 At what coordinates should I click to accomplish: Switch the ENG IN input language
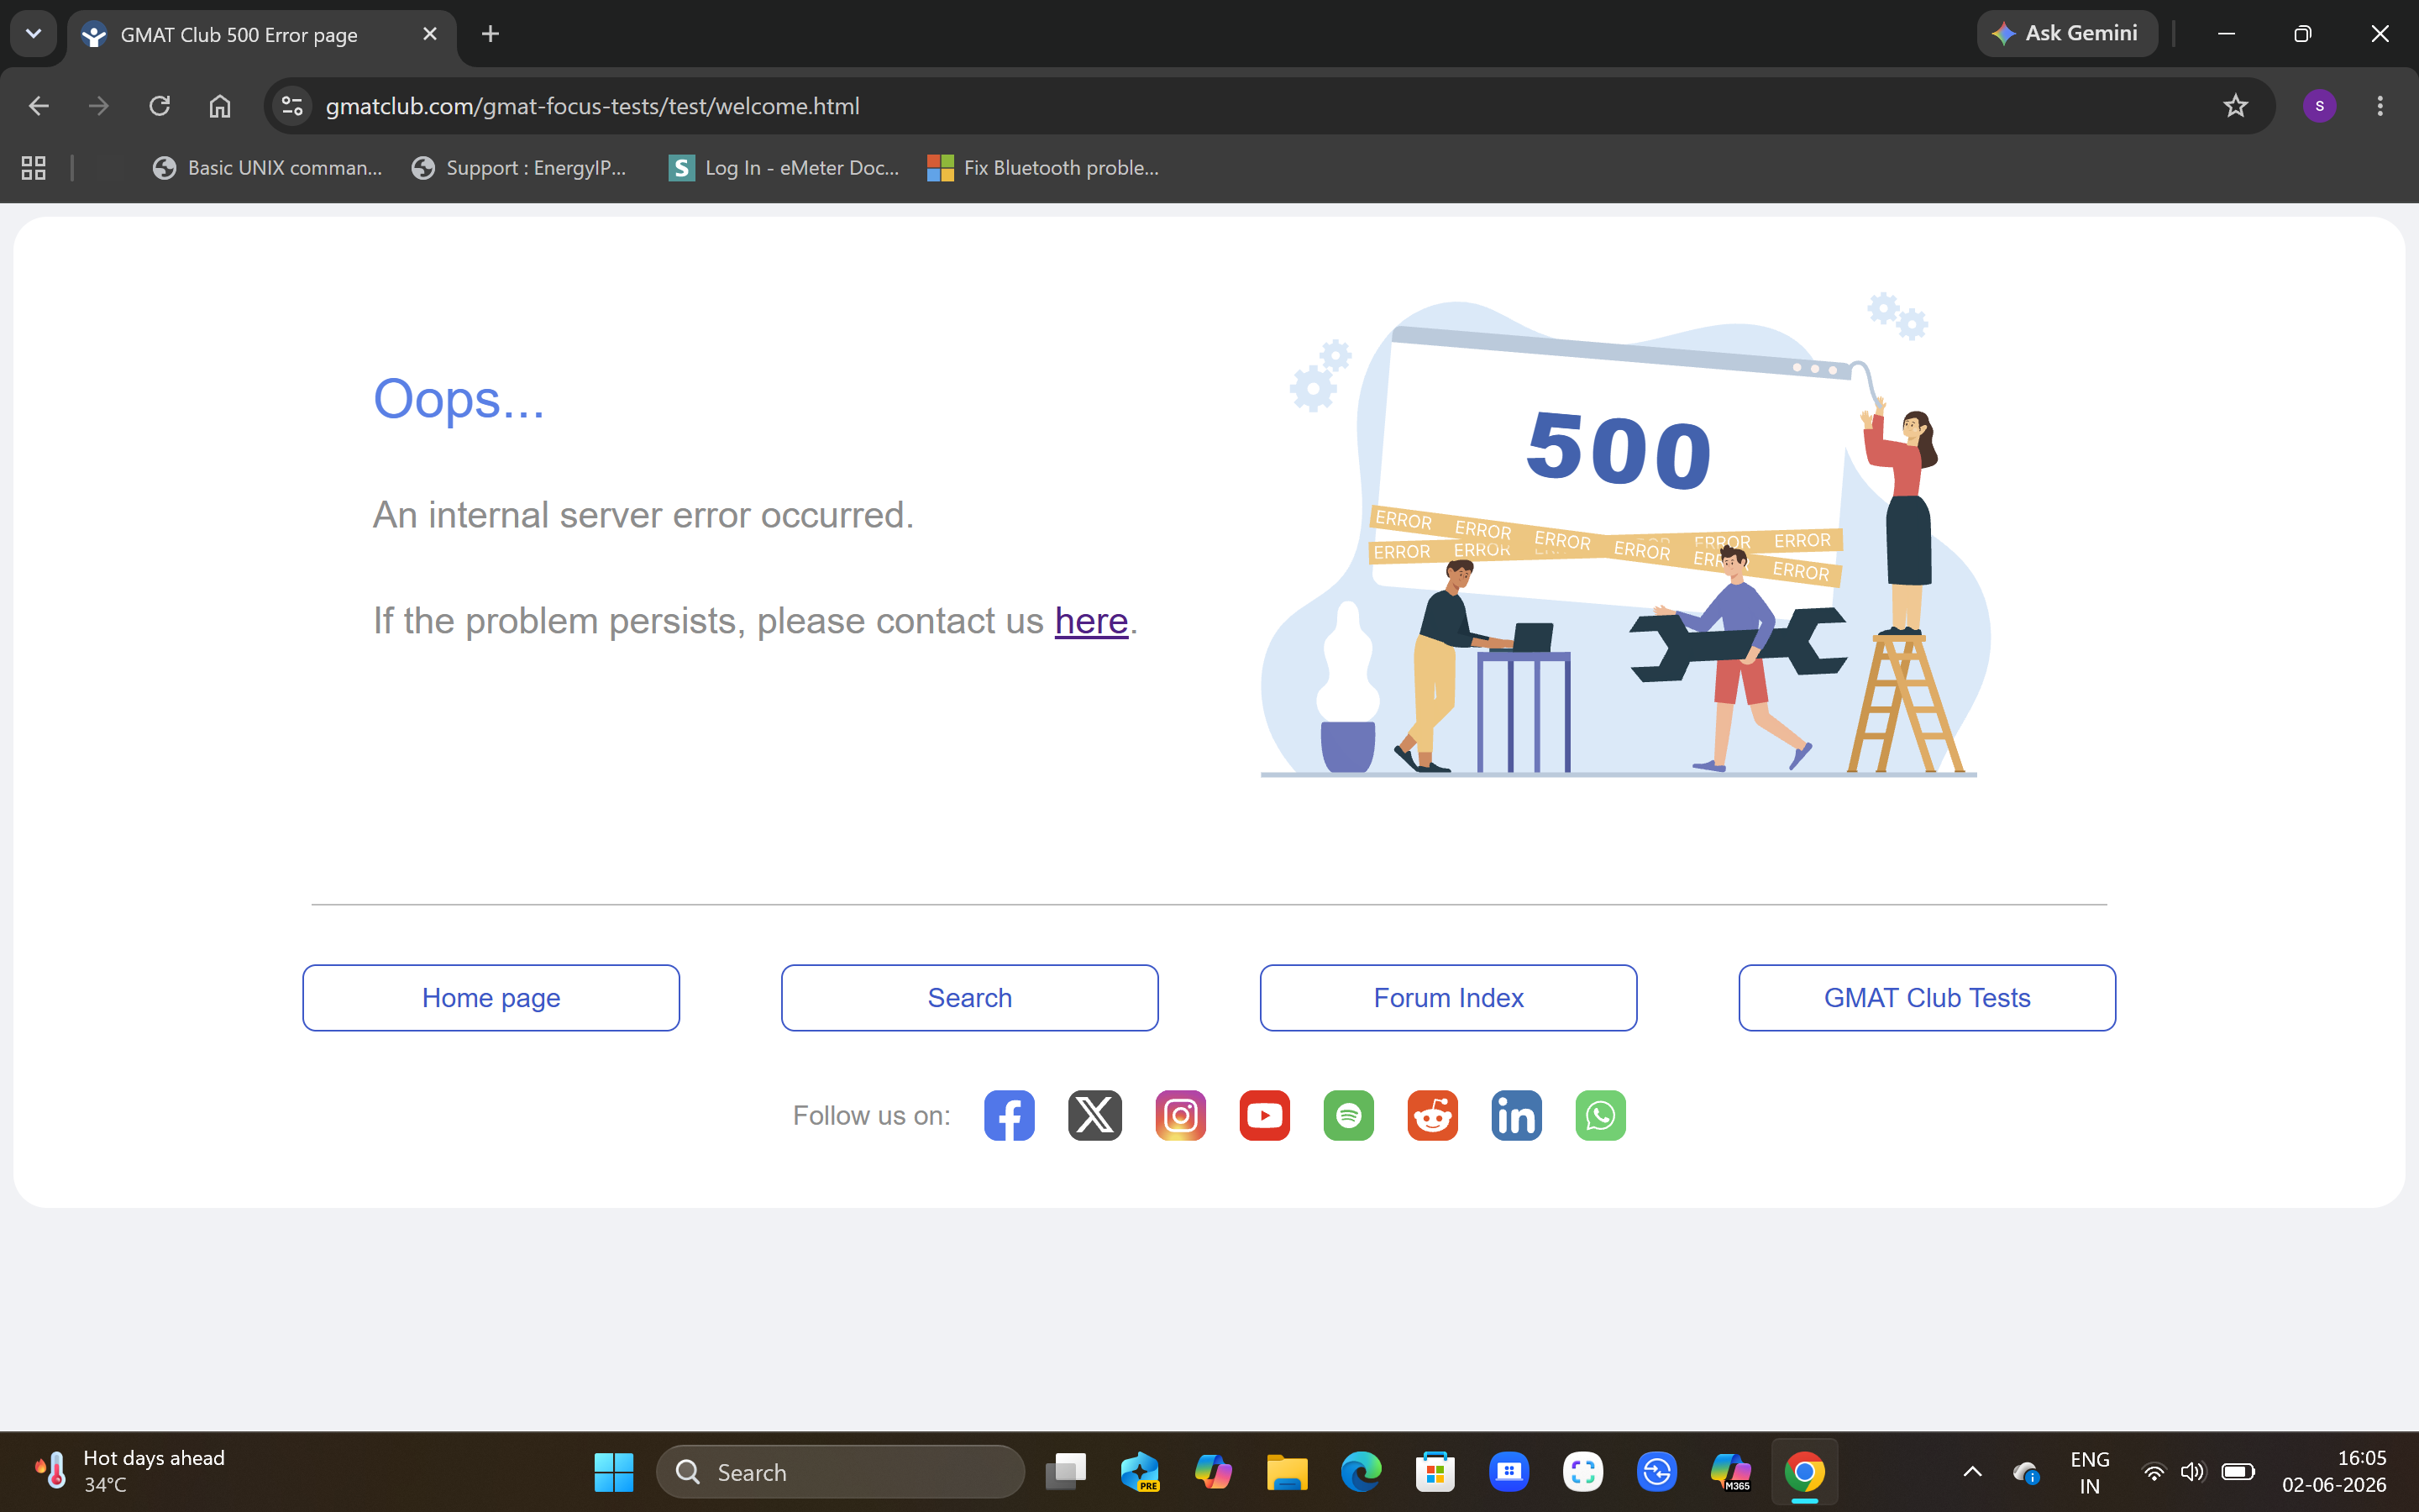tap(2089, 1472)
